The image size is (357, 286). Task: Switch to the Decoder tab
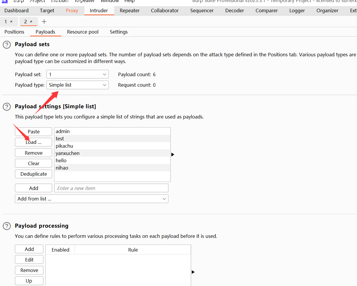point(235,11)
